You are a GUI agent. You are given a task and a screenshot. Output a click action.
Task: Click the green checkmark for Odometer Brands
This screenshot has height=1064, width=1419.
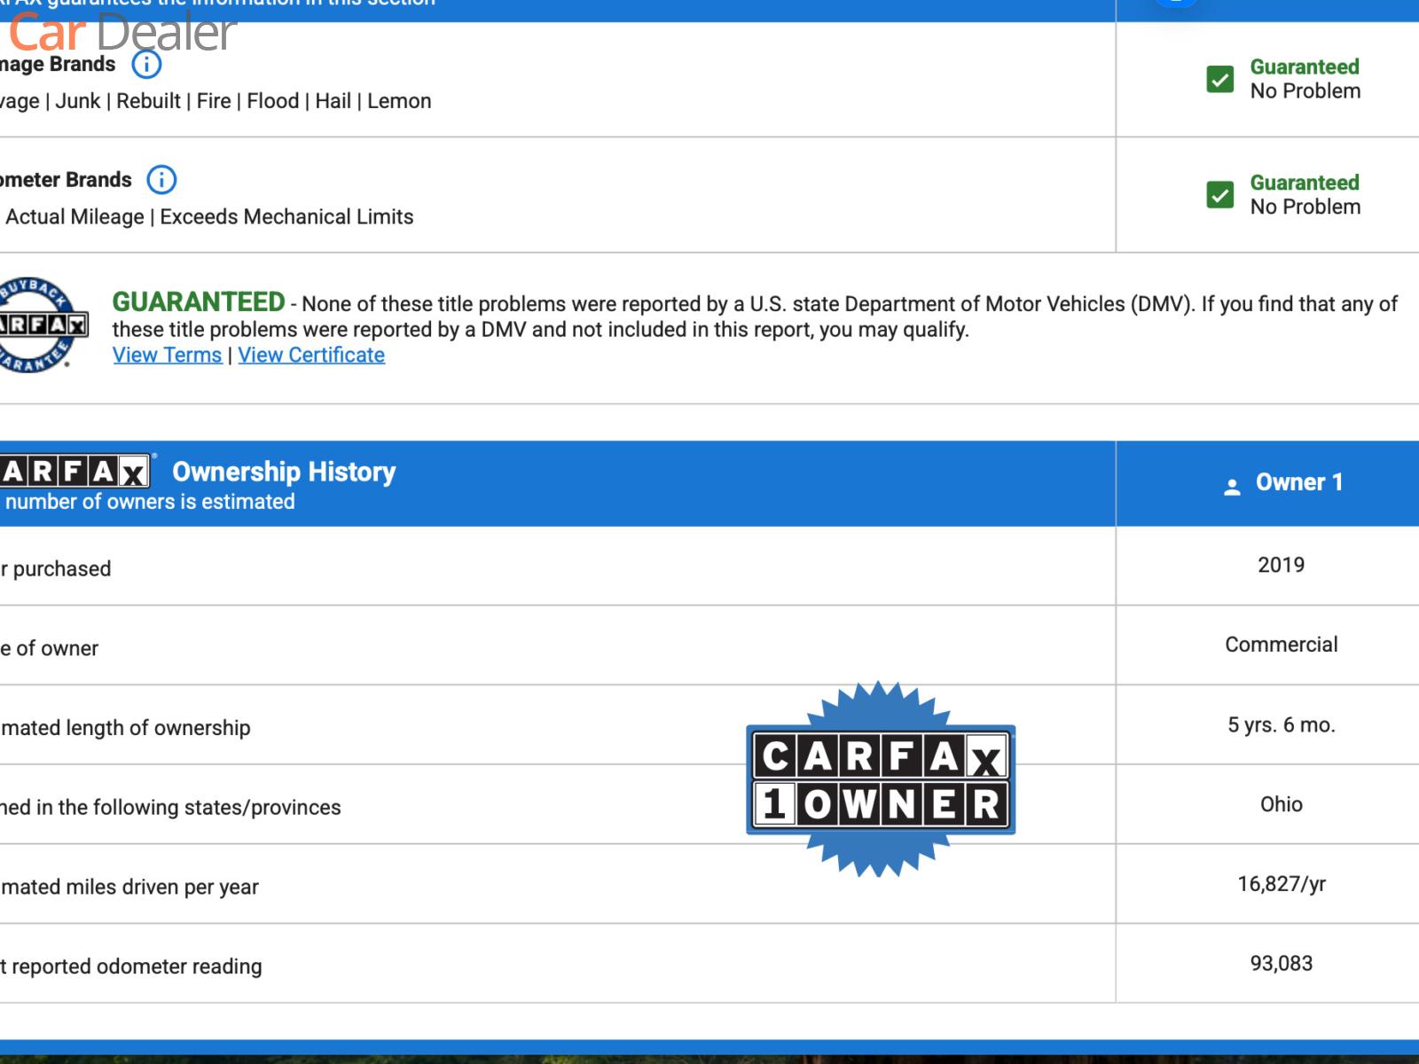pos(1219,194)
